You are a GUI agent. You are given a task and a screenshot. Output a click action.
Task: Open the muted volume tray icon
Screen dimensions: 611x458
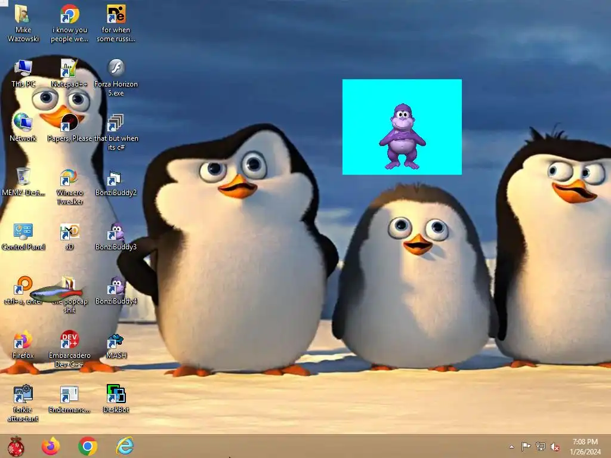(x=555, y=447)
